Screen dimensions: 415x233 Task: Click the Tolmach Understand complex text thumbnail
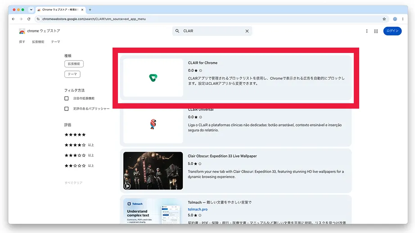tap(153, 211)
